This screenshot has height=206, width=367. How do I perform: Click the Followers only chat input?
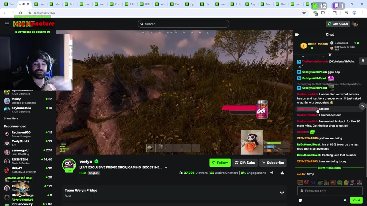330,191
